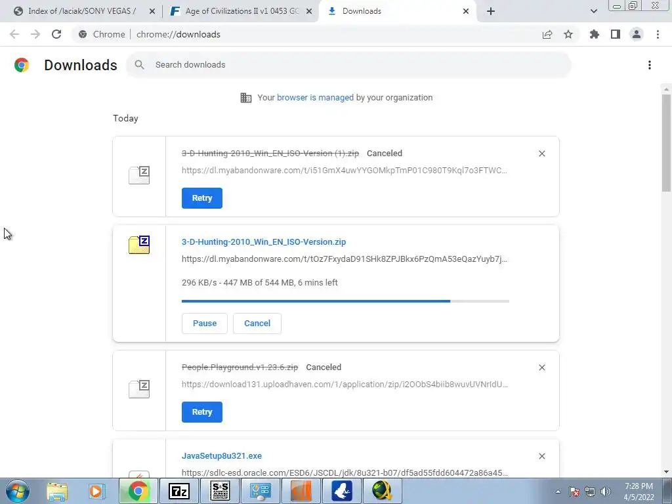
Task: Retry the 3-D-Hunting-2010 (1).zip download
Action: 202,198
